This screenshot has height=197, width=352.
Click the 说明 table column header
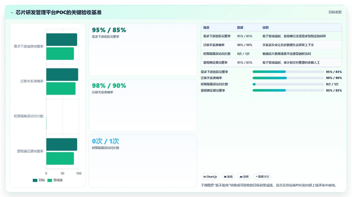click(265, 28)
